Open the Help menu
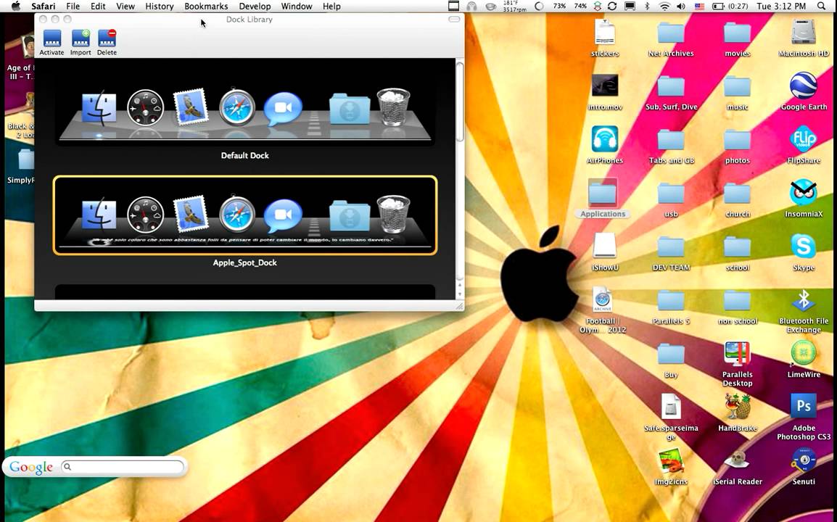The width and height of the screenshot is (837, 522). click(331, 7)
